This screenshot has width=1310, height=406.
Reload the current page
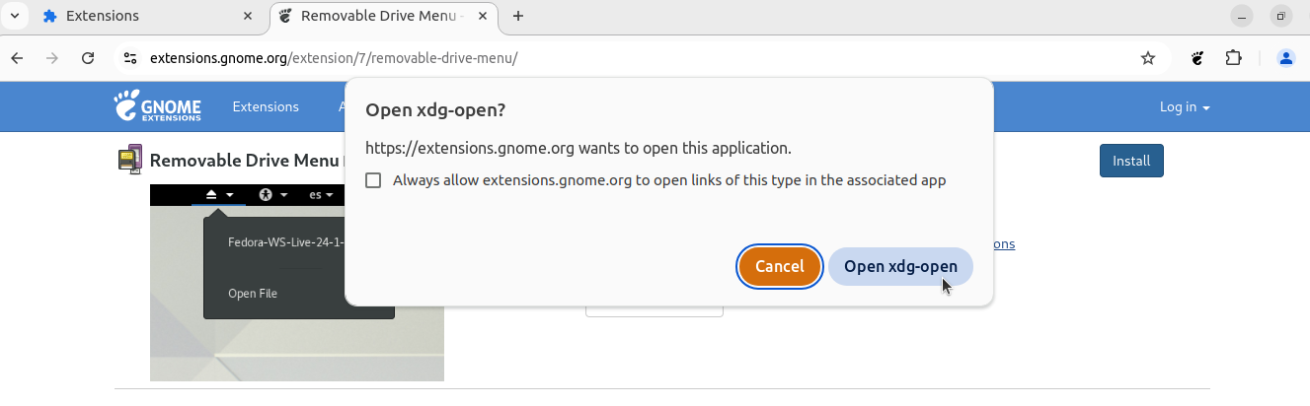click(88, 58)
